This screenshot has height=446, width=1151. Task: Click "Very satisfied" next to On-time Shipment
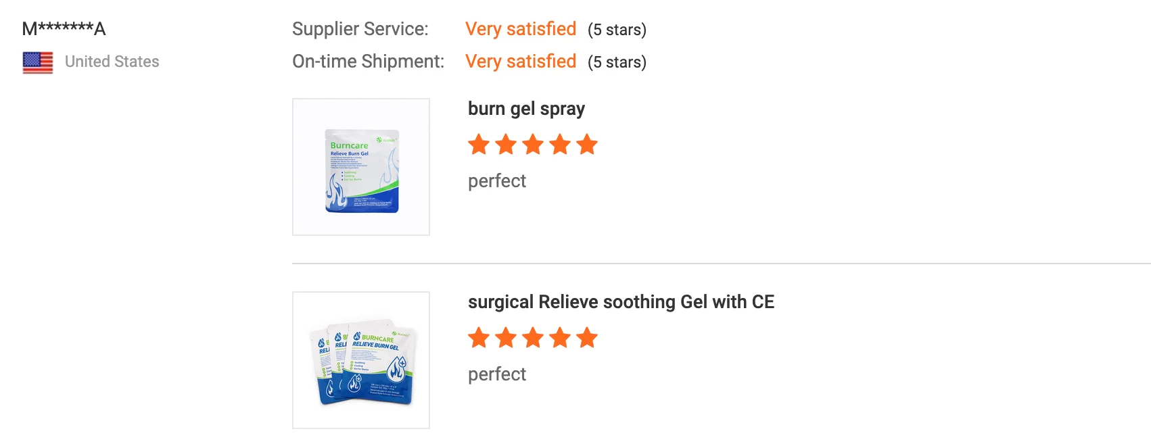(x=521, y=61)
